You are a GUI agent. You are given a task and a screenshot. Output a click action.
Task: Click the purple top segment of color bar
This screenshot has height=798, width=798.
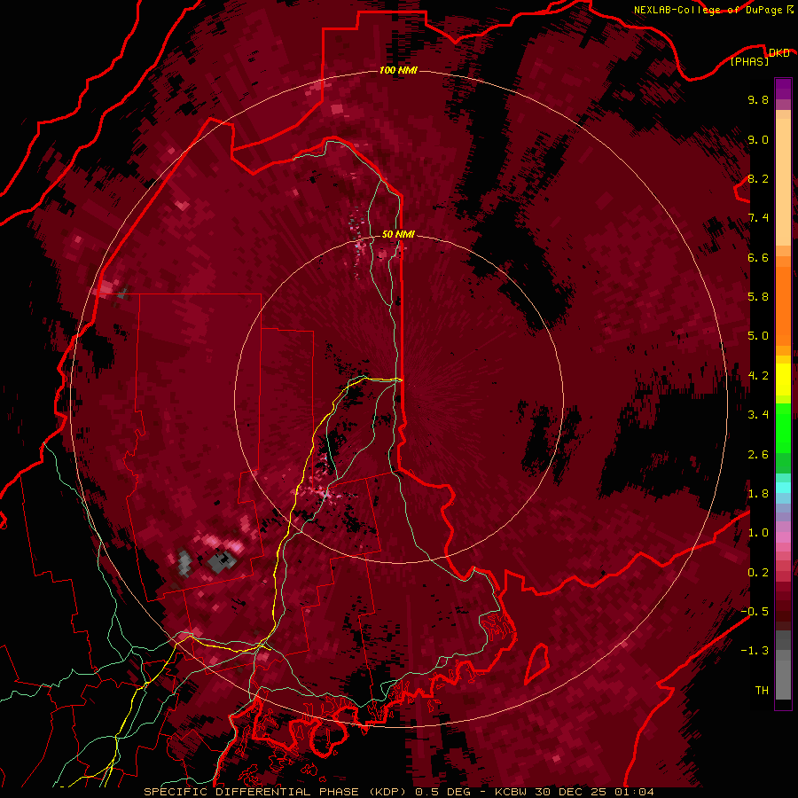pos(783,89)
